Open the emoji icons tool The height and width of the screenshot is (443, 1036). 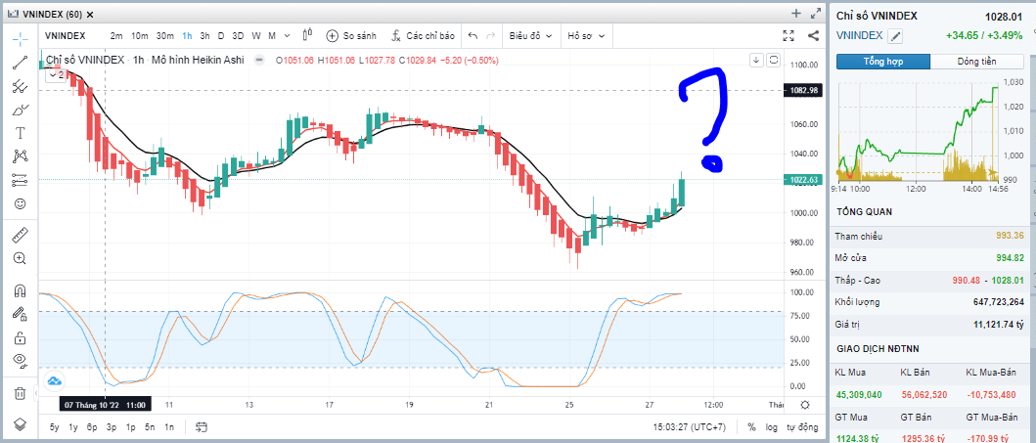point(21,203)
